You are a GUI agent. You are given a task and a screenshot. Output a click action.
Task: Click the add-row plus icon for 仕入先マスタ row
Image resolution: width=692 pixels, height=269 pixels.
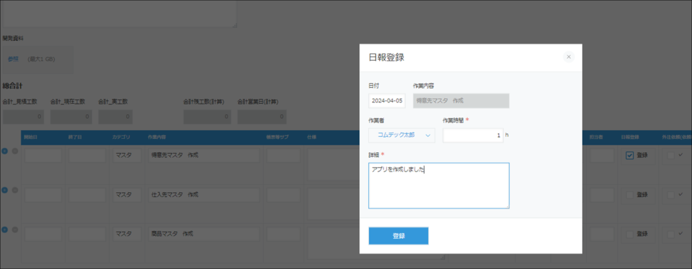click(x=5, y=190)
